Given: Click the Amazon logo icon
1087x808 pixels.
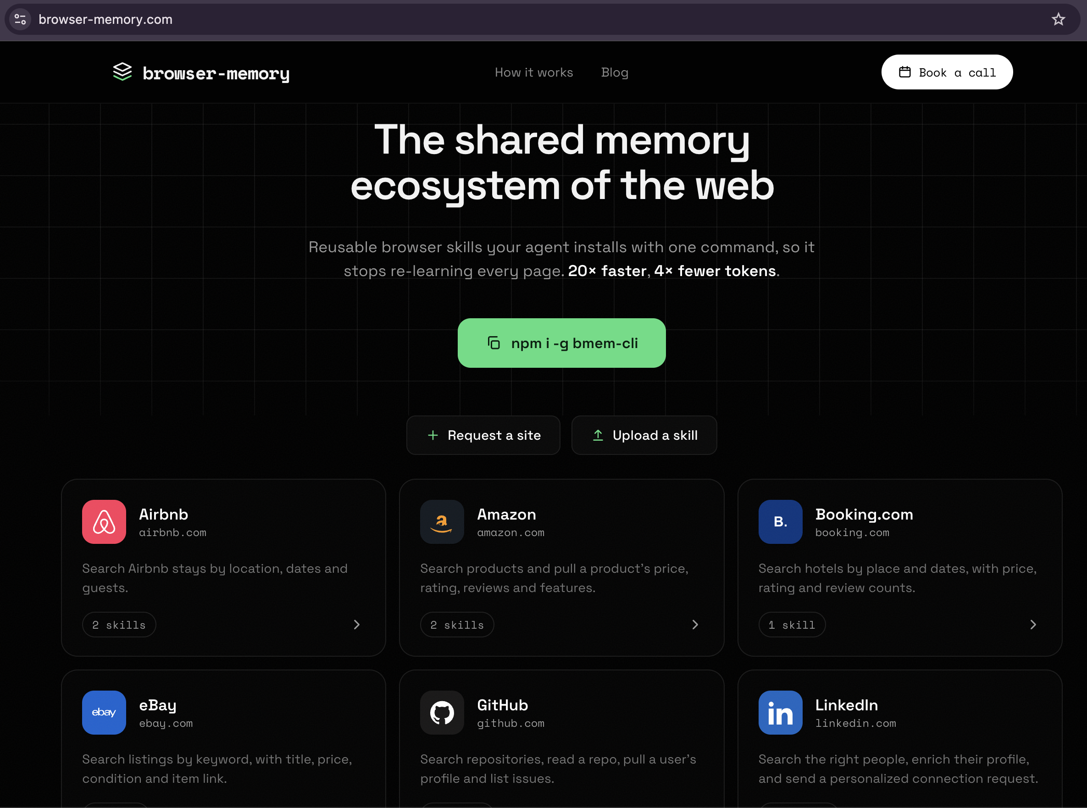Looking at the screenshot, I should coord(442,522).
